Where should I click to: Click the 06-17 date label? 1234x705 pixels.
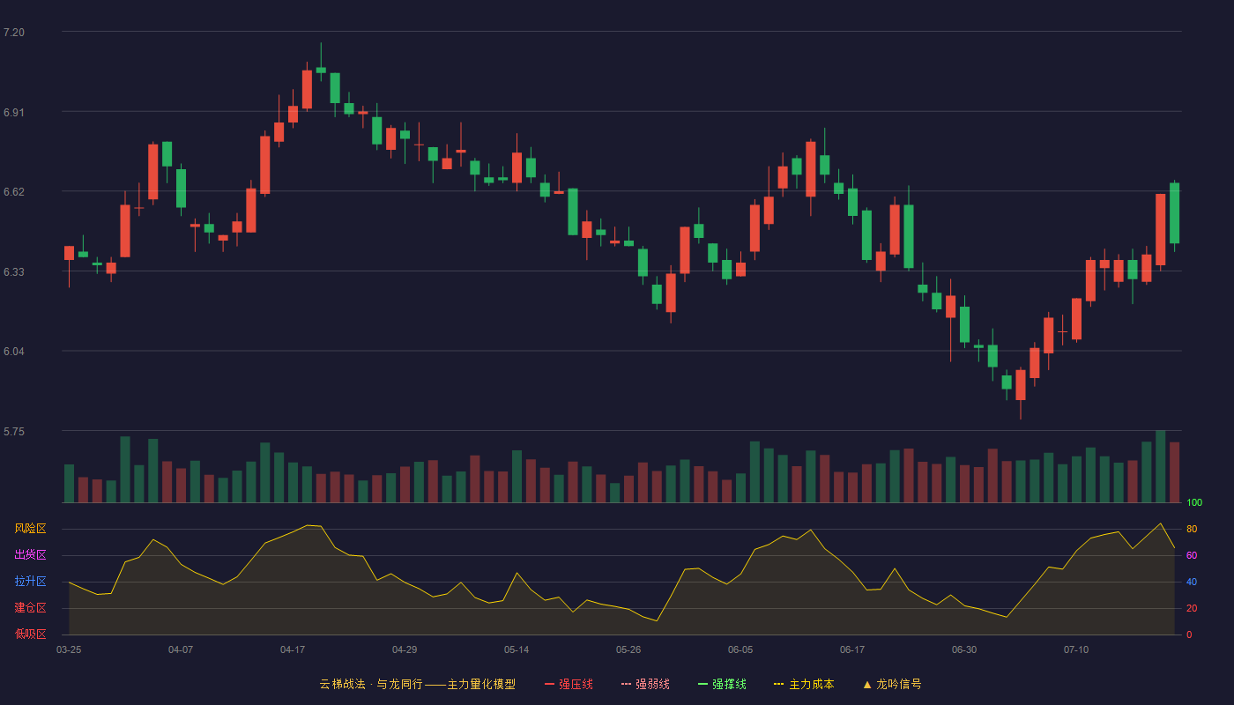click(852, 649)
